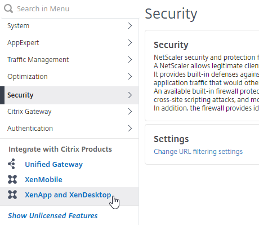Viewport: 259px width, 225px height.
Task: Expand the Authentication chevron arrow
Action: 130,129
